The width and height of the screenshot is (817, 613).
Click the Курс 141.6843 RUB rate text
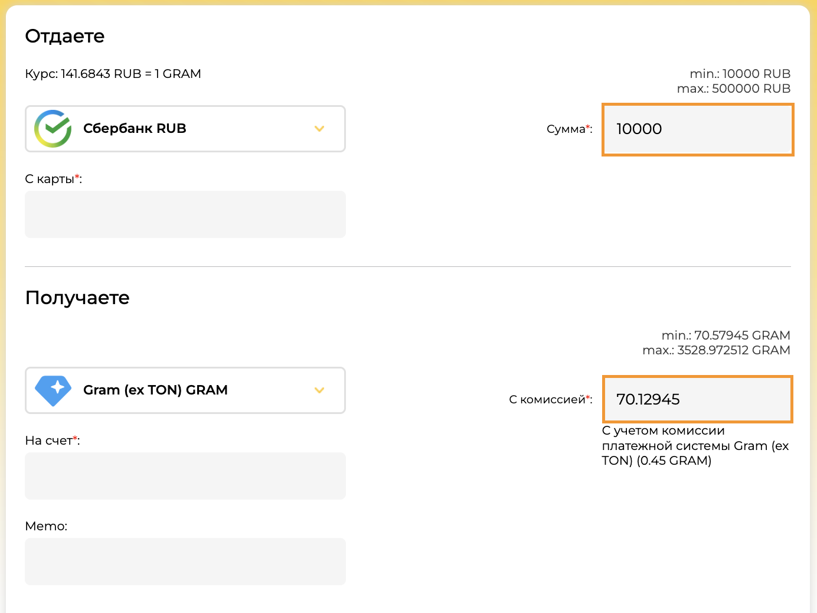pyautogui.click(x=113, y=74)
